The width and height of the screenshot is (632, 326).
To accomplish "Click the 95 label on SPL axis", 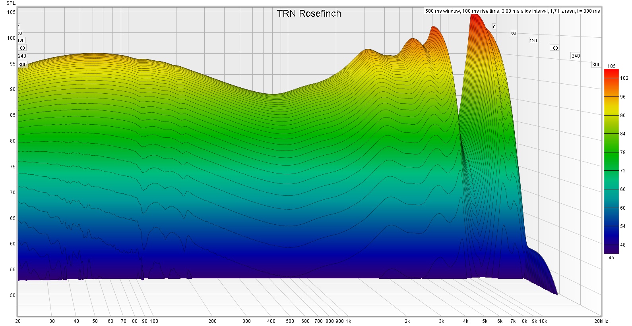I will [12, 64].
